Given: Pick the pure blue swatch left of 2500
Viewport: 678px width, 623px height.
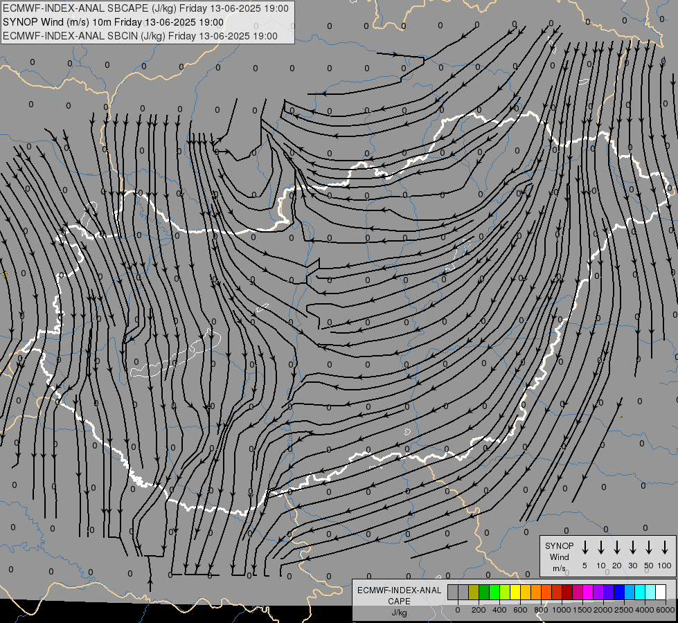Looking at the screenshot, I should click(x=618, y=592).
